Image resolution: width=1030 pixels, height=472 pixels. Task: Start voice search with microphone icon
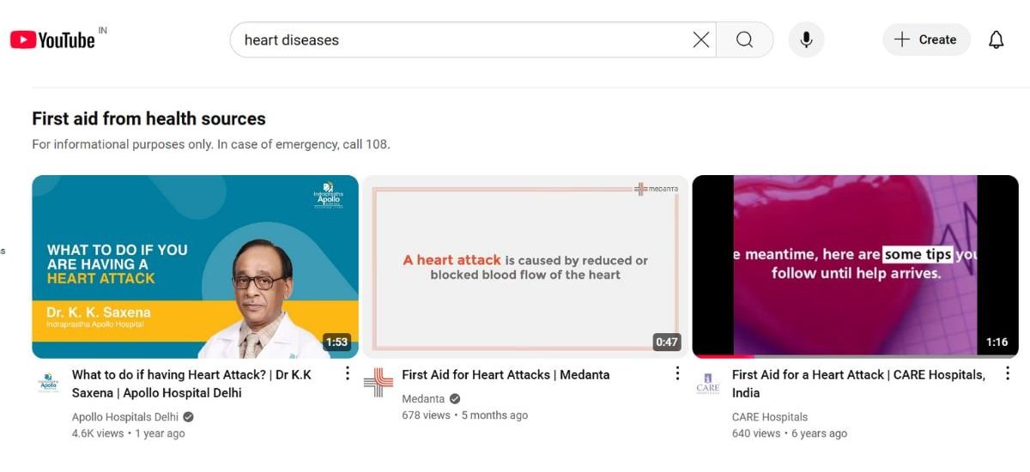pyautogui.click(x=806, y=39)
